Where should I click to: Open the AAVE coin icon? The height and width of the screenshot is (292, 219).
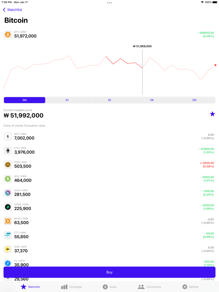pyautogui.click(x=8, y=193)
